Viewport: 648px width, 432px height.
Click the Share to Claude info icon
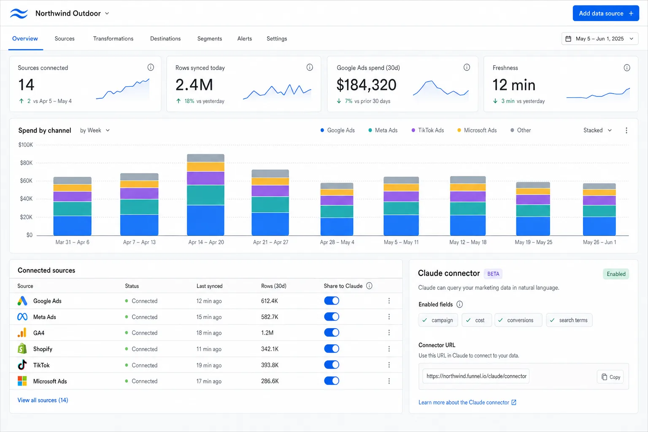click(369, 286)
